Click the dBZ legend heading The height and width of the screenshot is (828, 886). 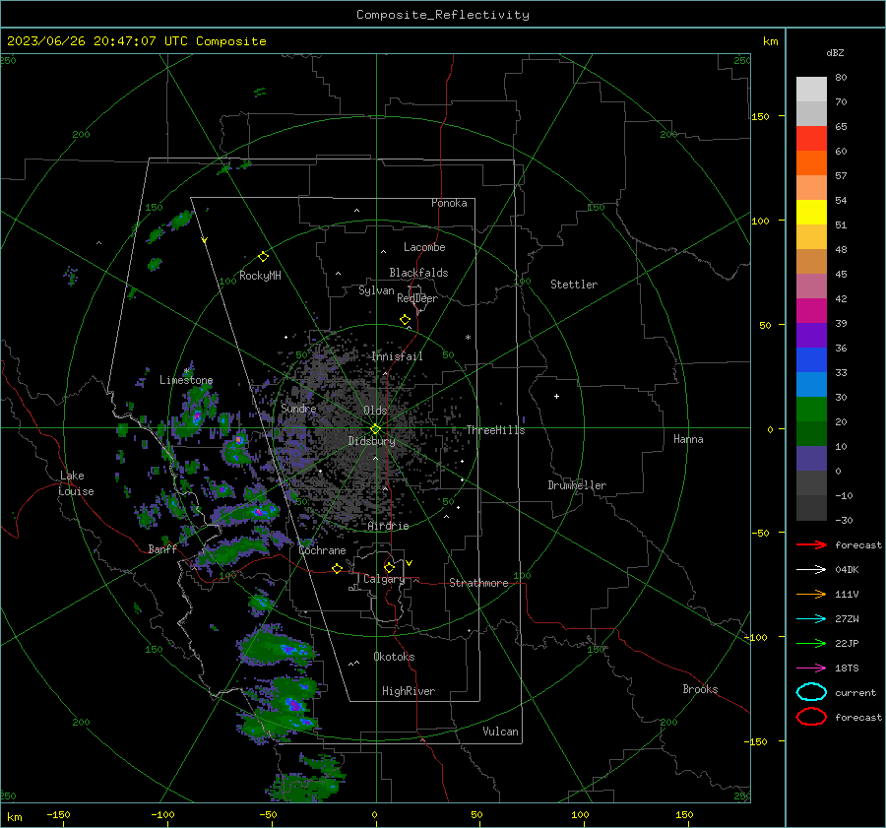coord(835,52)
